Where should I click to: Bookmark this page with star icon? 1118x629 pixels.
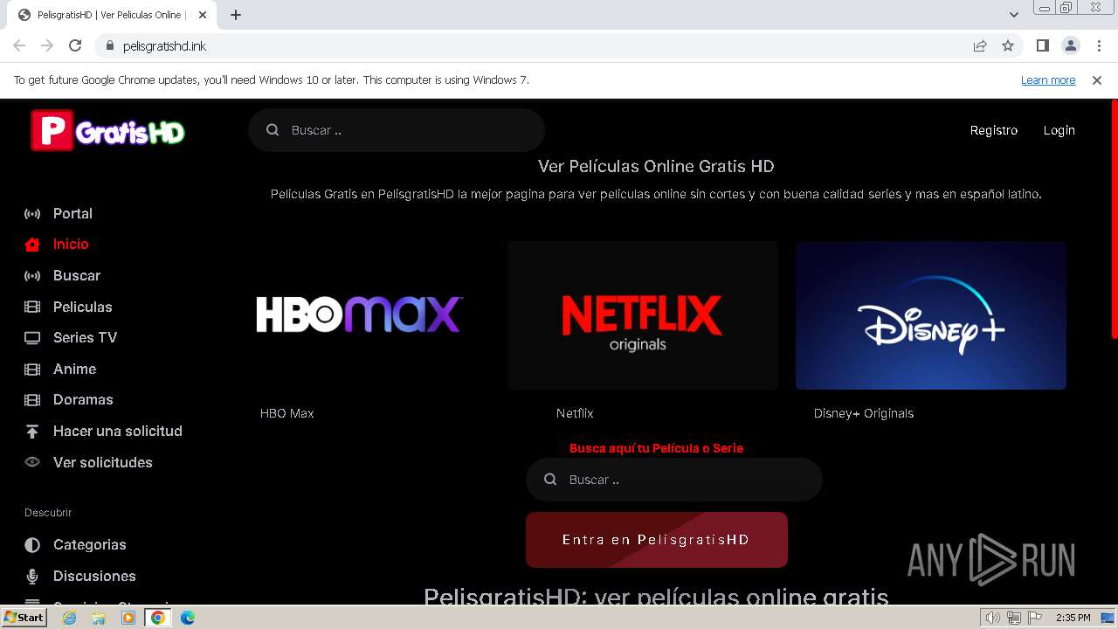(x=1008, y=45)
